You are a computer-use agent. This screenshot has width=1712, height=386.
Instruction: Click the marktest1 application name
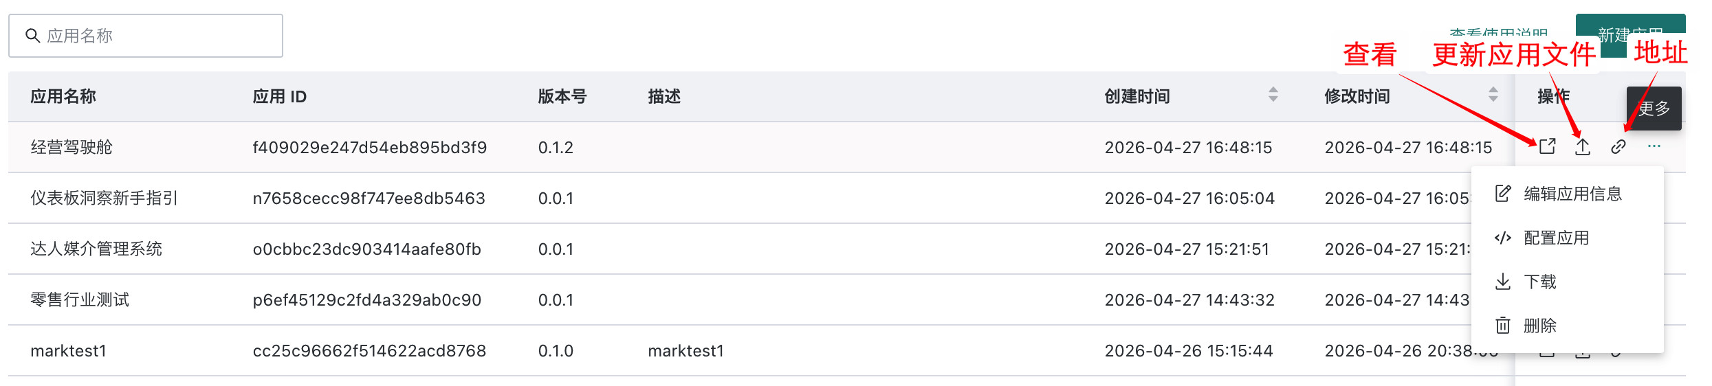[68, 351]
